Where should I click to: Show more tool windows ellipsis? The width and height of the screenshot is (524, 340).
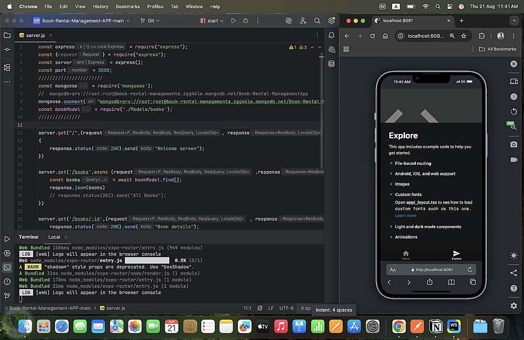point(7,82)
